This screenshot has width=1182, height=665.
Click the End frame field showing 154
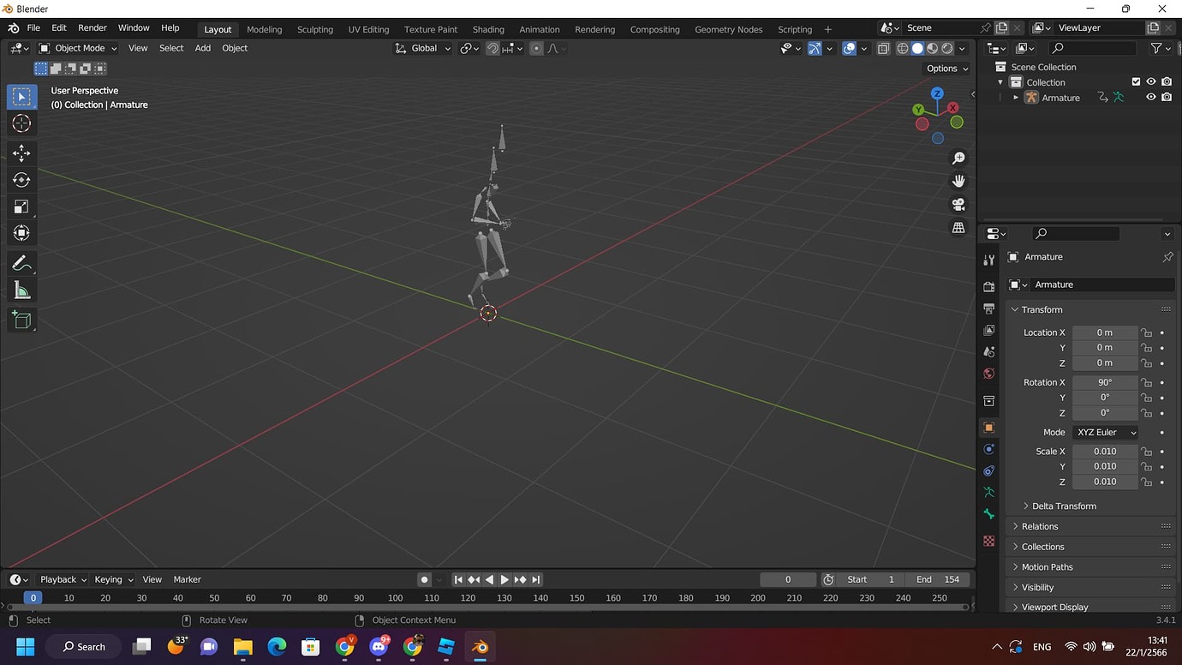938,579
